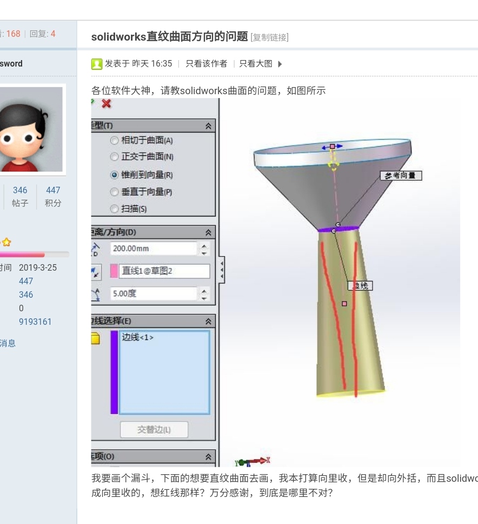This screenshot has height=524, width=478.
Task: Click the 5.00度 angle input field
Action: [x=154, y=294]
